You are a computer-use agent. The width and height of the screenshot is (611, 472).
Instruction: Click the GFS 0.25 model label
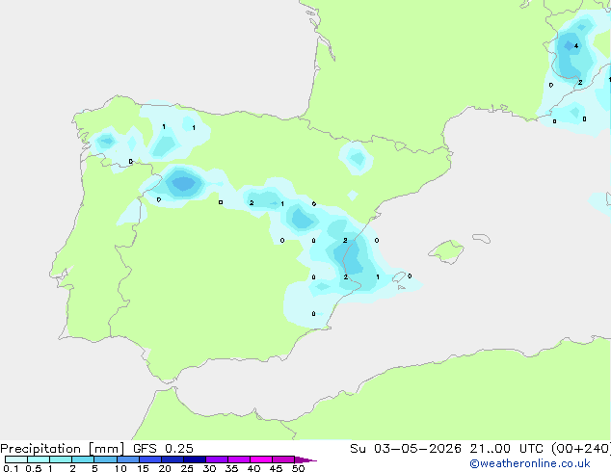tap(163, 449)
